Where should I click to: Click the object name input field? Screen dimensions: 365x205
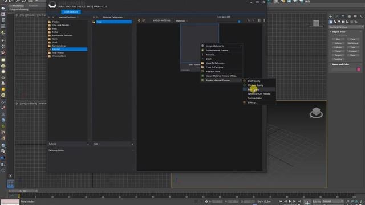point(343,69)
